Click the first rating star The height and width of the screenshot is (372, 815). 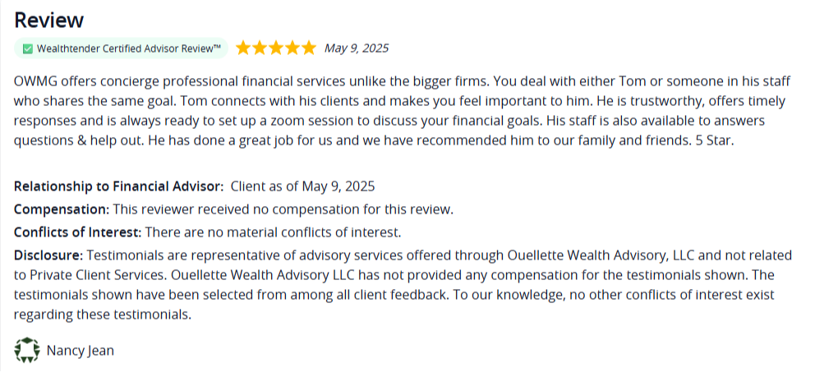point(243,48)
